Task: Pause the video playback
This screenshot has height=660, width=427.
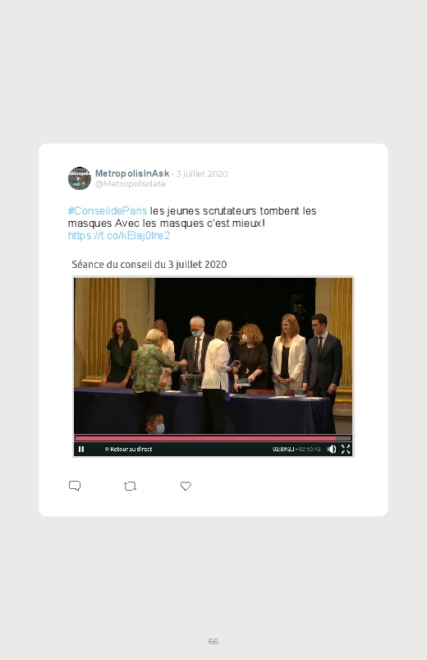Action: click(81, 449)
